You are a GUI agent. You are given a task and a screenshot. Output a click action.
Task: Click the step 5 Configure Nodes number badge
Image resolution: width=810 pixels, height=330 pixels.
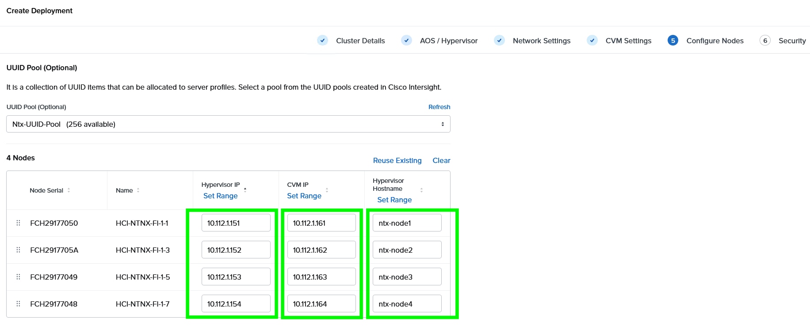(673, 41)
